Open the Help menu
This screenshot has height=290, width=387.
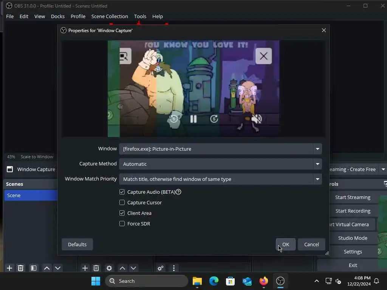pyautogui.click(x=158, y=16)
